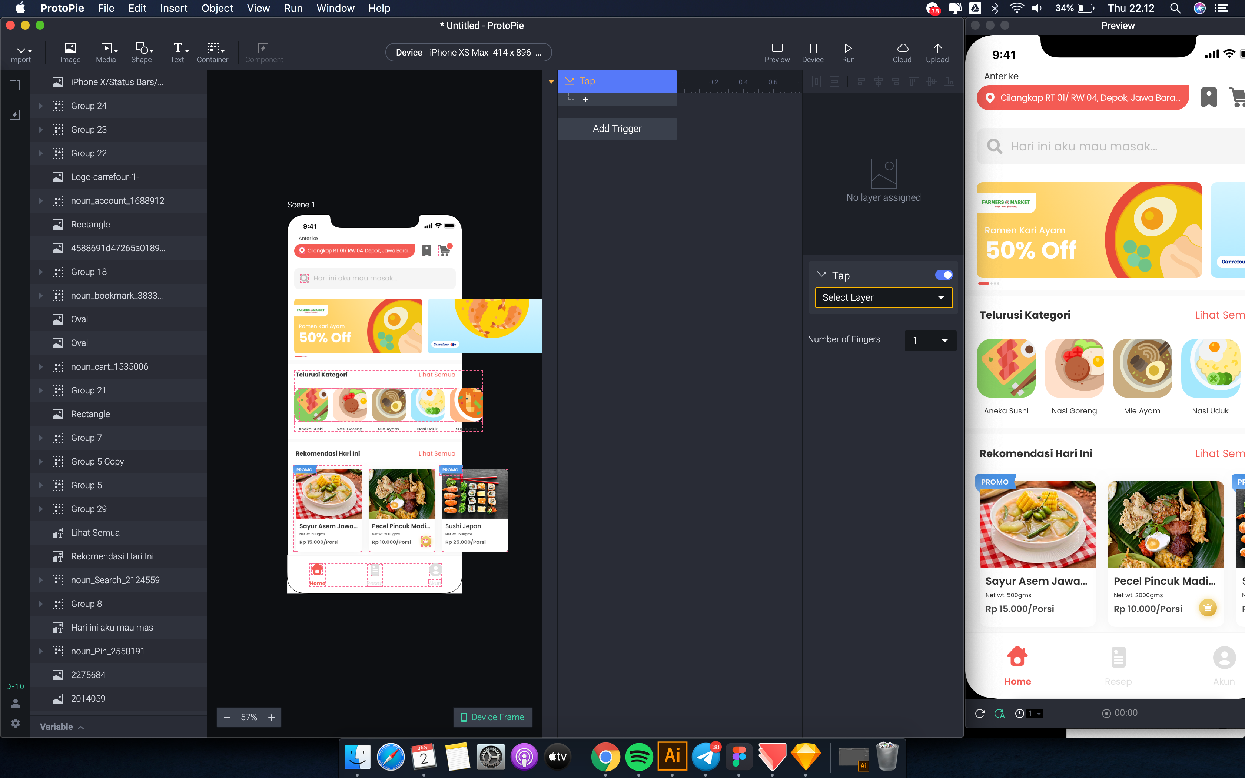Click the Upload toolbar icon
Viewport: 1245px width, 778px height.
coord(937,53)
